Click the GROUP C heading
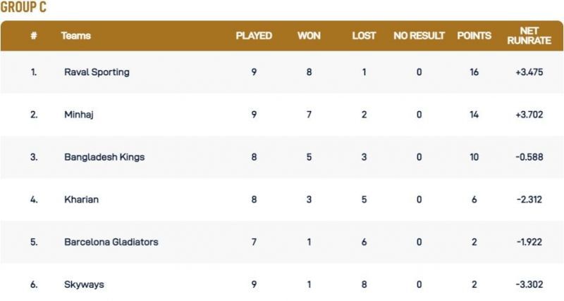Screen dimensions: 564x301 click(25, 8)
